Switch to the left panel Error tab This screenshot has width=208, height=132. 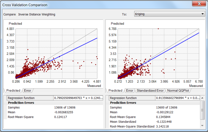tap(27, 90)
